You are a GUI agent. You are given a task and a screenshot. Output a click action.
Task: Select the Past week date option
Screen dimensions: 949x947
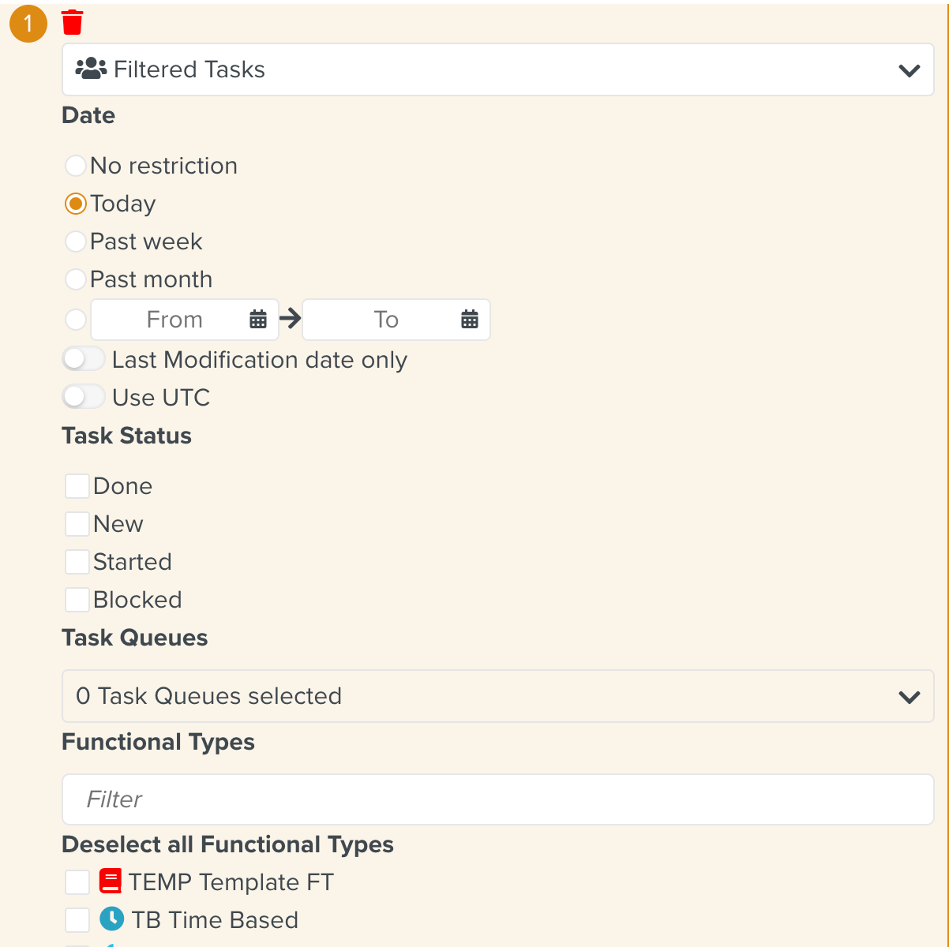[75, 241]
